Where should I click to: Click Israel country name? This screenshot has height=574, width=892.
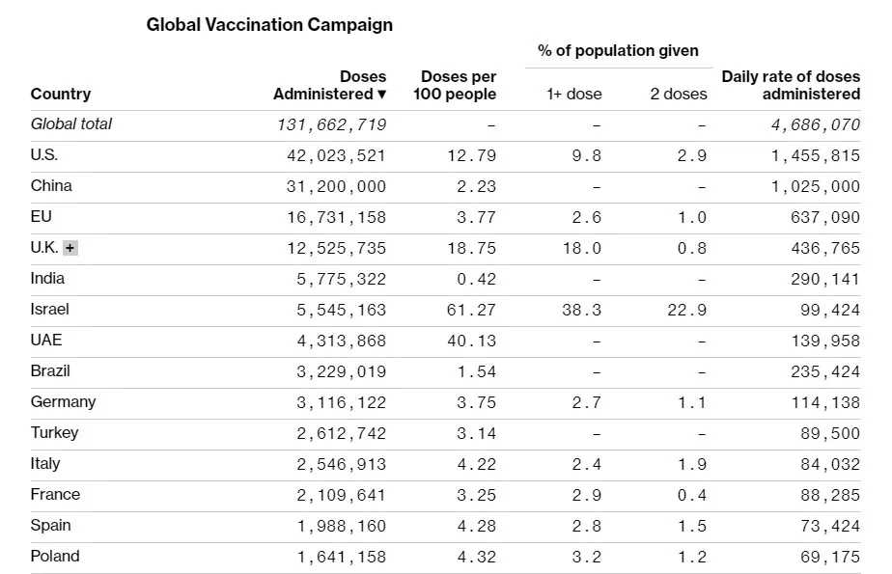coord(50,309)
